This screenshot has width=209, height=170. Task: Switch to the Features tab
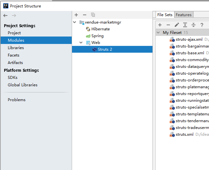pos(183,15)
